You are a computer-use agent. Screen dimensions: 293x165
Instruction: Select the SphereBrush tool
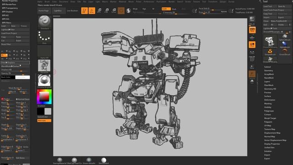[x=285, y=38]
